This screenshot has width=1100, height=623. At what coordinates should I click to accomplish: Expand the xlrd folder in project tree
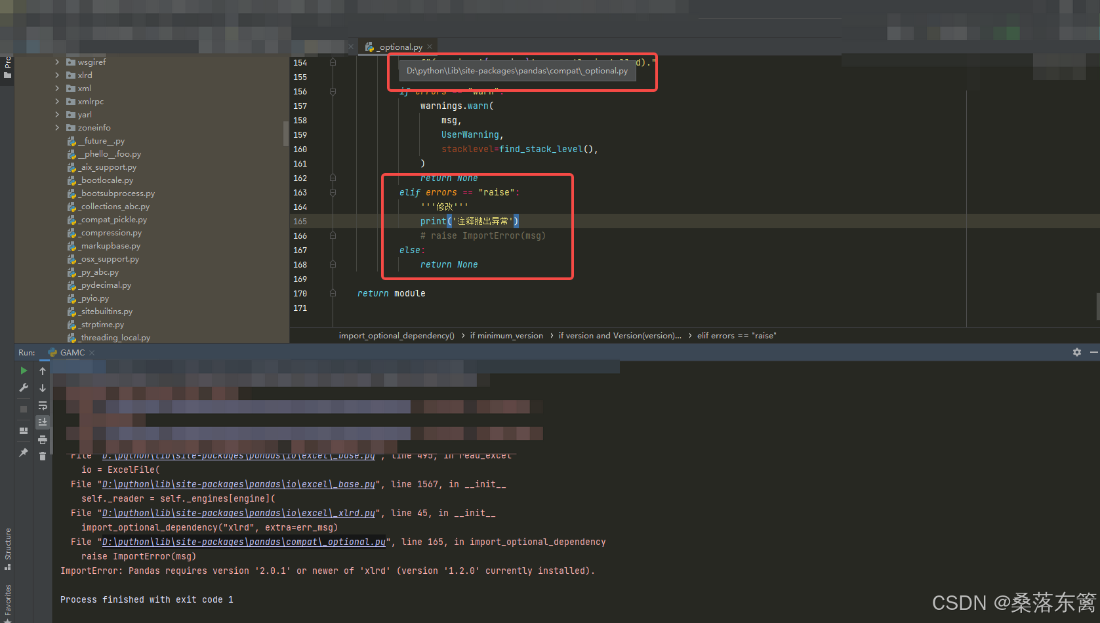click(x=57, y=75)
